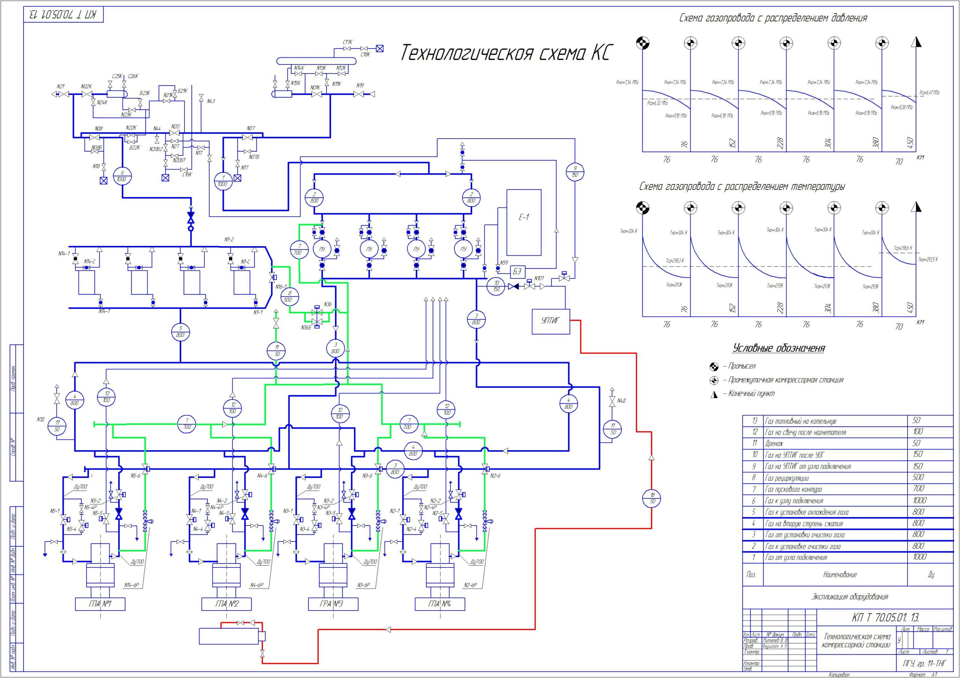
Task: Click table row "Газ на свечу после нагнетателя"
Action: [x=848, y=432]
